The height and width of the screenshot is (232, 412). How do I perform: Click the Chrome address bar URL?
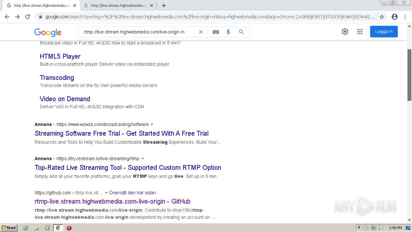pos(210,17)
